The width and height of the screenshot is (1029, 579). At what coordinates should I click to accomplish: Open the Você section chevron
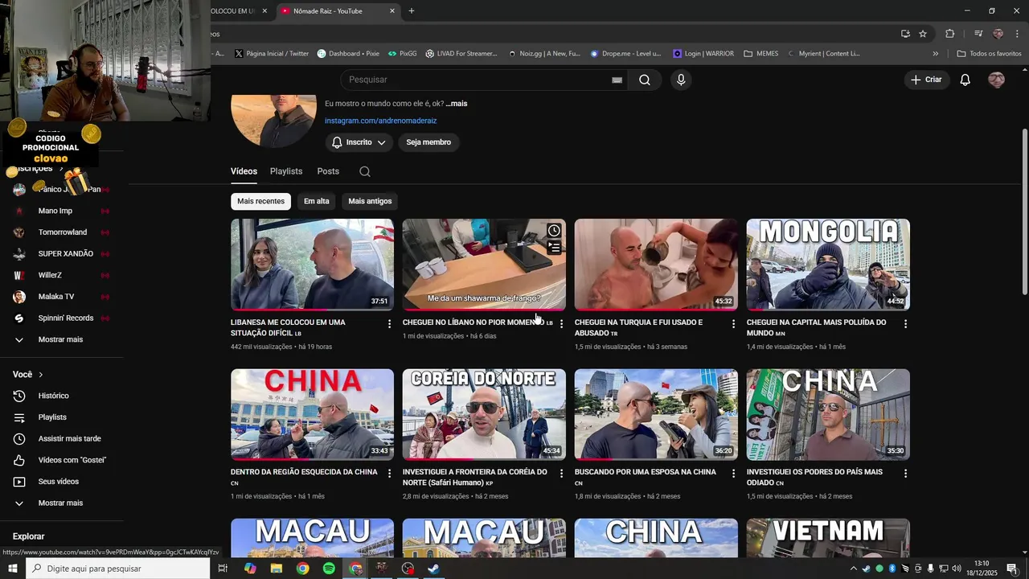tap(41, 375)
